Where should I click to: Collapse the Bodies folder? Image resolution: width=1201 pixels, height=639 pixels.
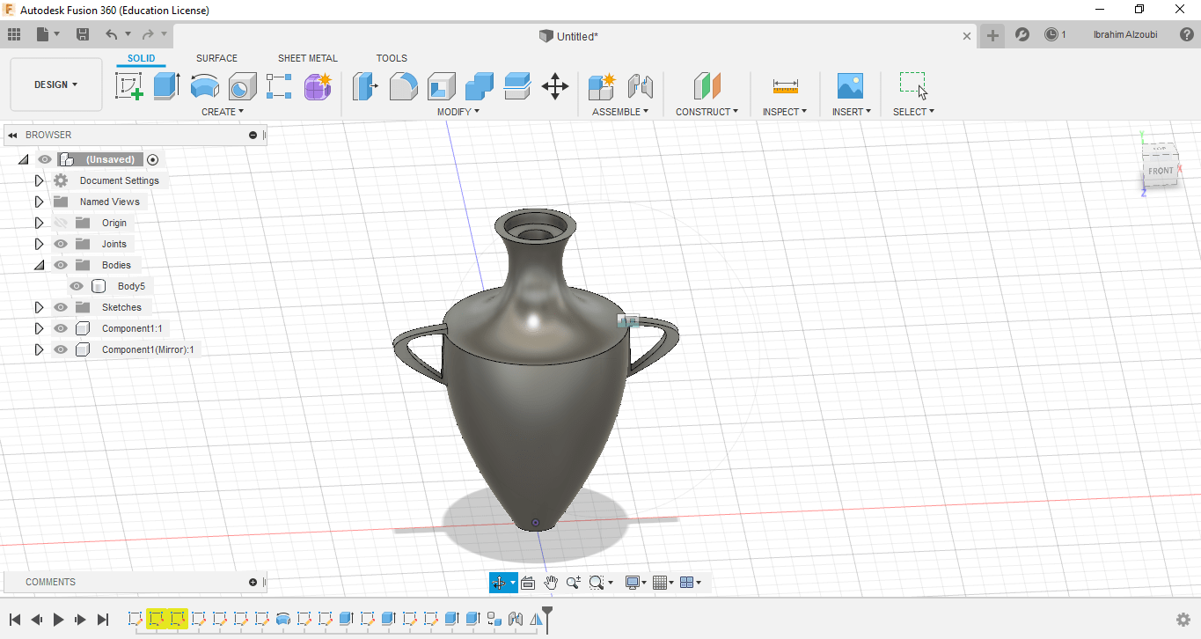[39, 265]
